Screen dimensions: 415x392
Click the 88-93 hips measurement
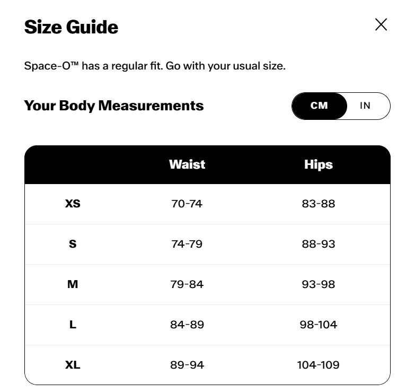(319, 244)
